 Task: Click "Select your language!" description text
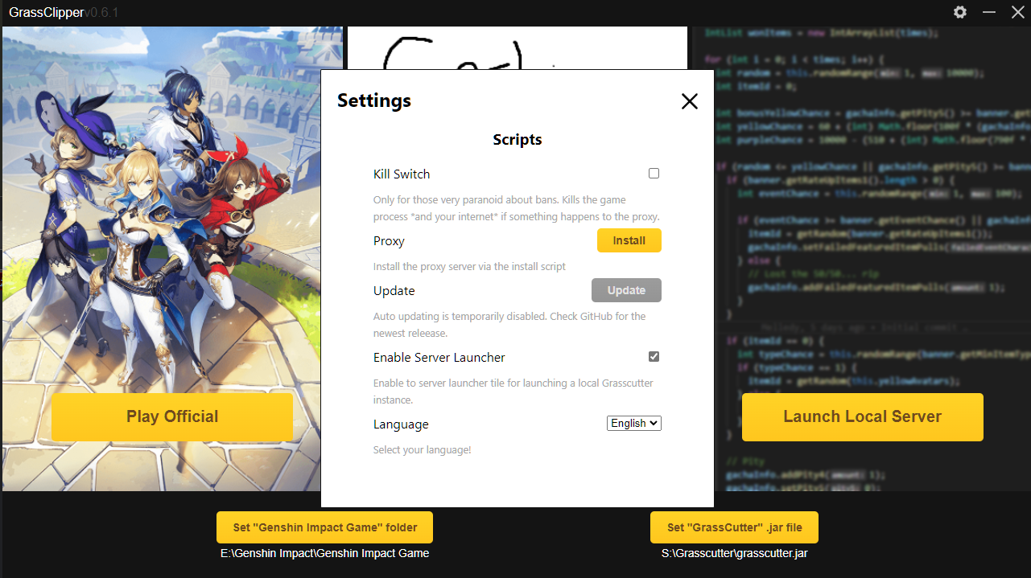coord(423,450)
